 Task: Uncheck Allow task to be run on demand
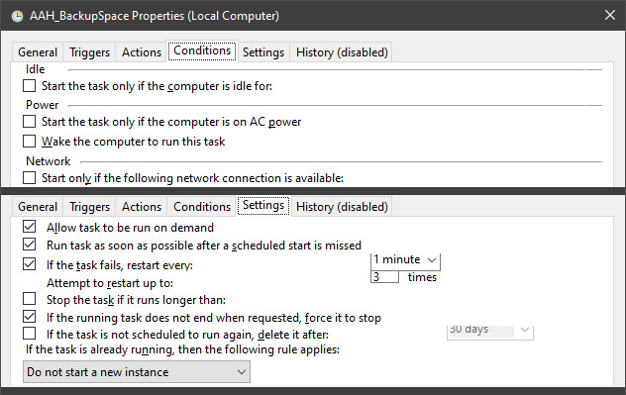29,227
